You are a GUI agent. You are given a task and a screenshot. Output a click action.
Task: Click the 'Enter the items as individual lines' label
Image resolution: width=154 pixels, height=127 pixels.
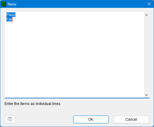[33, 104]
